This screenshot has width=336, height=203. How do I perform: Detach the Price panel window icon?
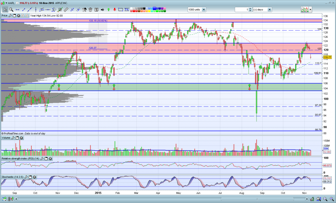tap(15, 16)
